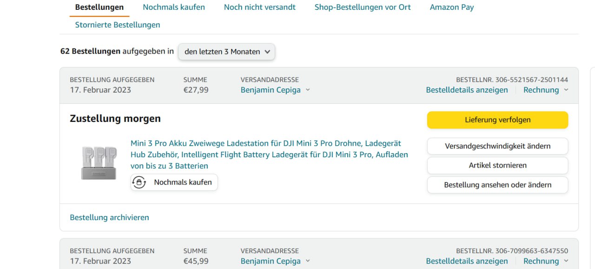Expand first order's shipping address chevron
The width and height of the screenshot is (595, 269).
308,90
